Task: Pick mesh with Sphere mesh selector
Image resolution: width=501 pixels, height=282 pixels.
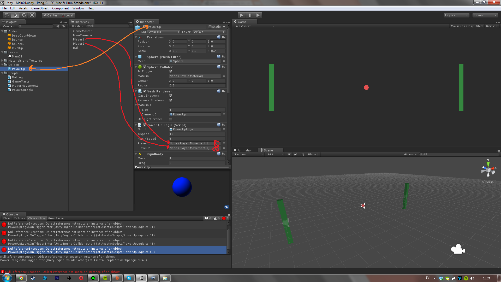Action: coord(224,61)
